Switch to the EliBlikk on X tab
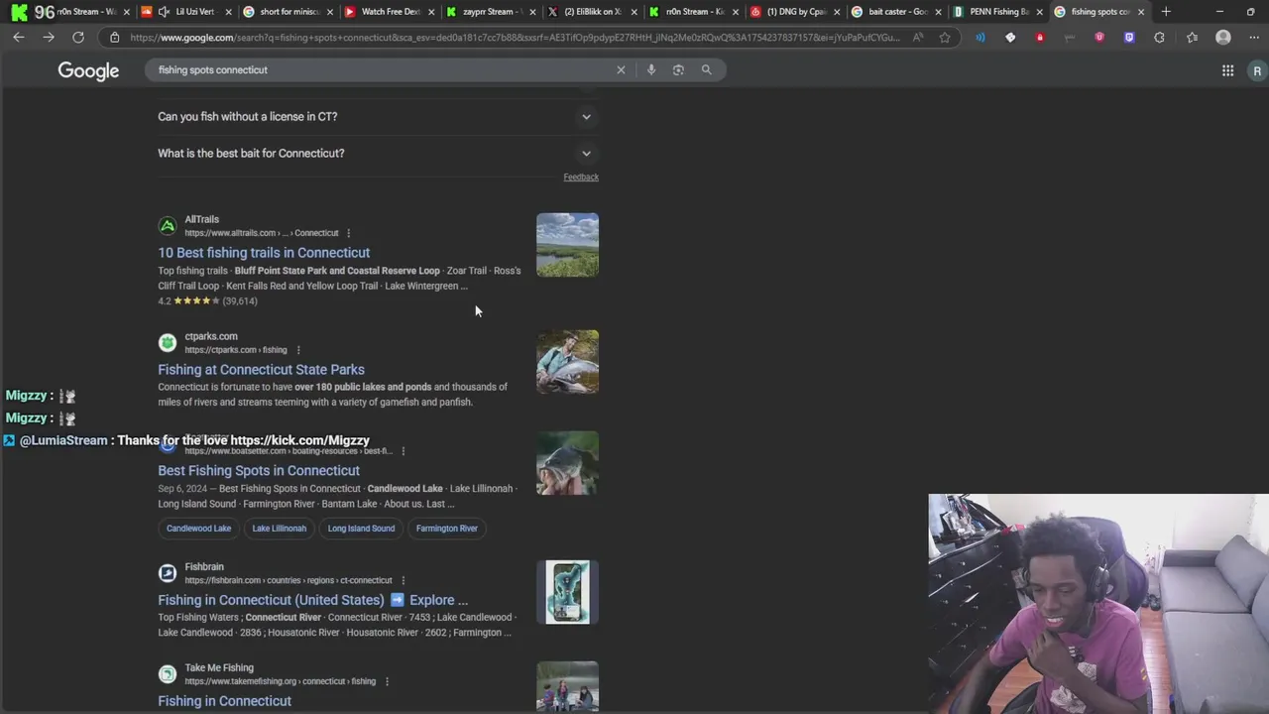The height and width of the screenshot is (714, 1269). [x=591, y=12]
